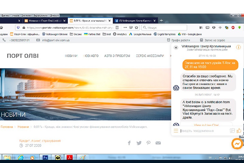This screenshot has width=244, height=163.
Task: Switch to Новини — Порт-Олві tab
Action: 45,21
